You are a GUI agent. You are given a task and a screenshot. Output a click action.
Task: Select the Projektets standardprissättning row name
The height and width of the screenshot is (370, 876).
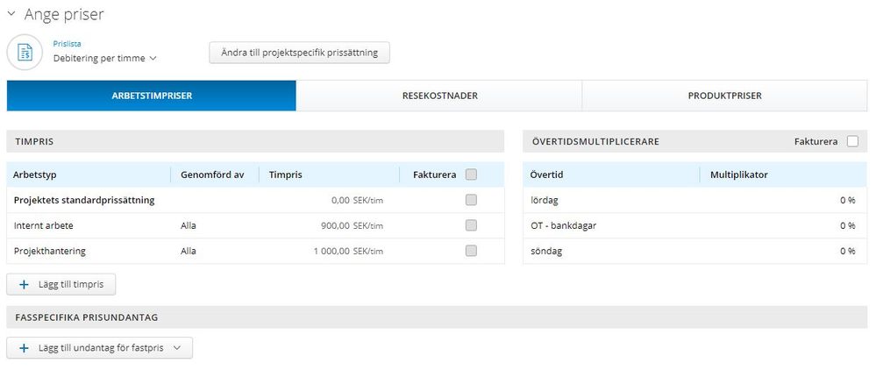84,200
